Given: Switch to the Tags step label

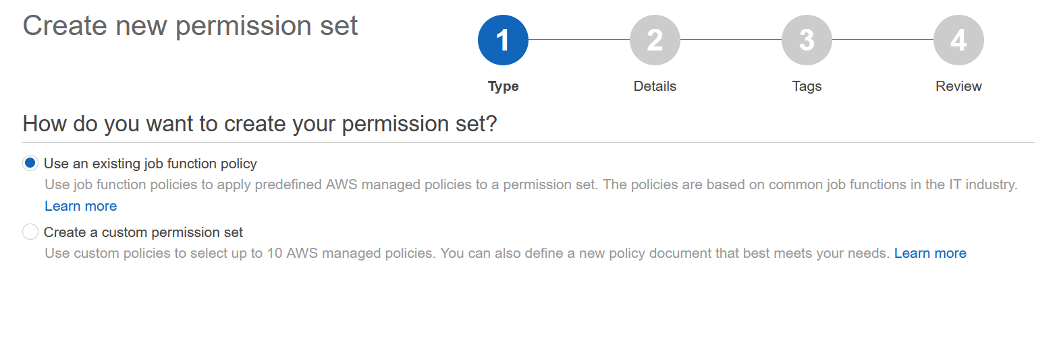Looking at the screenshot, I should (x=807, y=86).
